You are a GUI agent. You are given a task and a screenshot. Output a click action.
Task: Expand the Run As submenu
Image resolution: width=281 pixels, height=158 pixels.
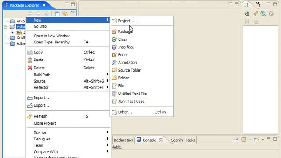(68, 133)
